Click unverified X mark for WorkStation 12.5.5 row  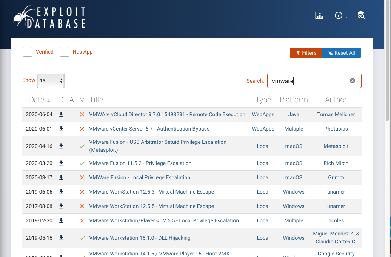click(82, 206)
